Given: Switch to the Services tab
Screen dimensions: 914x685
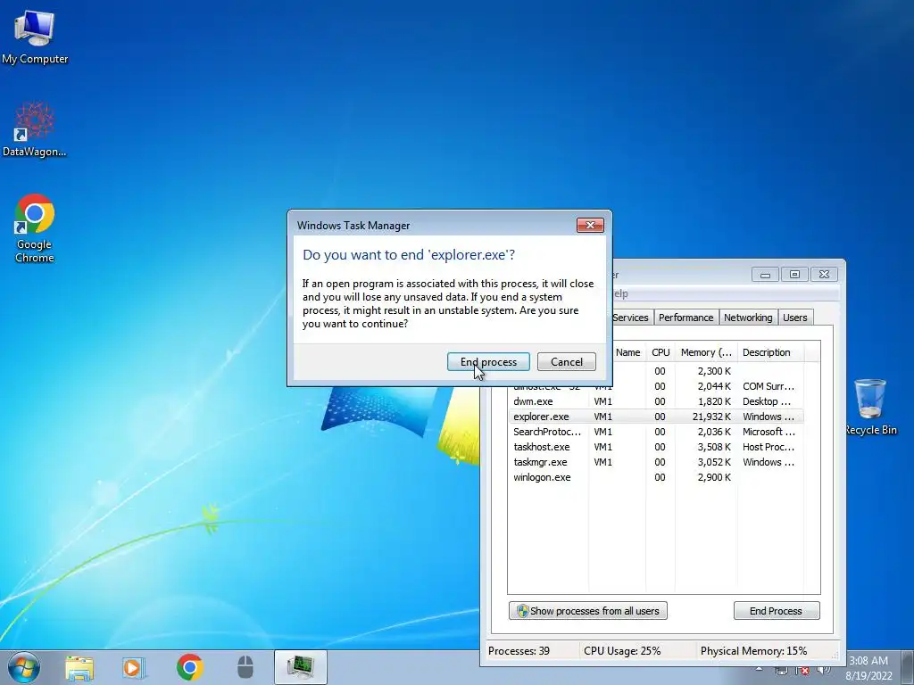Looking at the screenshot, I should pyautogui.click(x=631, y=318).
